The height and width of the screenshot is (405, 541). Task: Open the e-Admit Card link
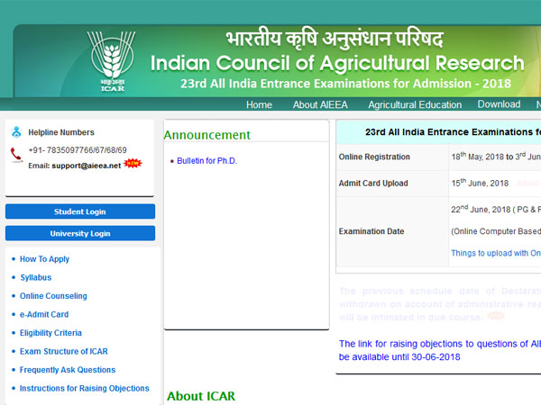click(x=44, y=315)
